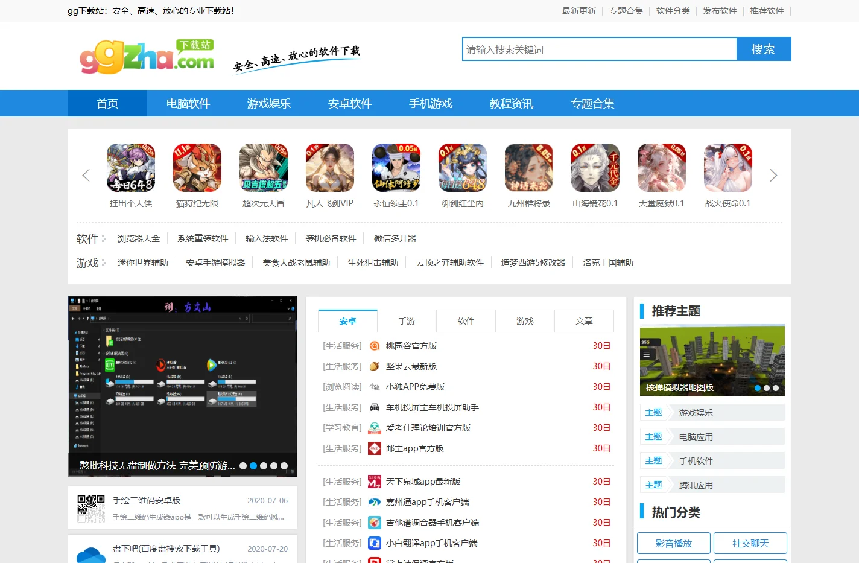Click the search keyword input field
Screen dimensions: 859x563
tap(600, 49)
